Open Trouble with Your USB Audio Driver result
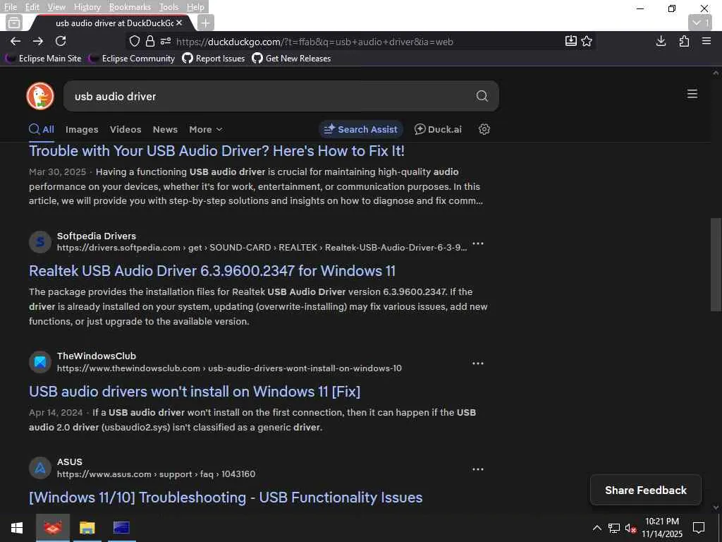Viewport: 722px width, 542px height. (216, 151)
